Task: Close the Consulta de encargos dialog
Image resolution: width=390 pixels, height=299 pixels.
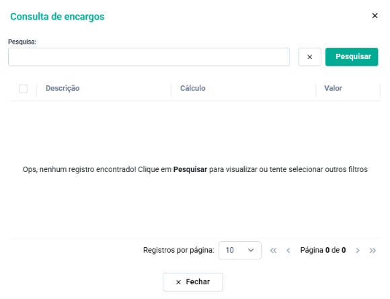Action: click(375, 15)
